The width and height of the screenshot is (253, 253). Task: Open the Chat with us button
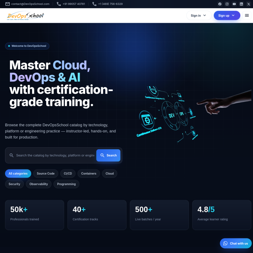(x=236, y=243)
